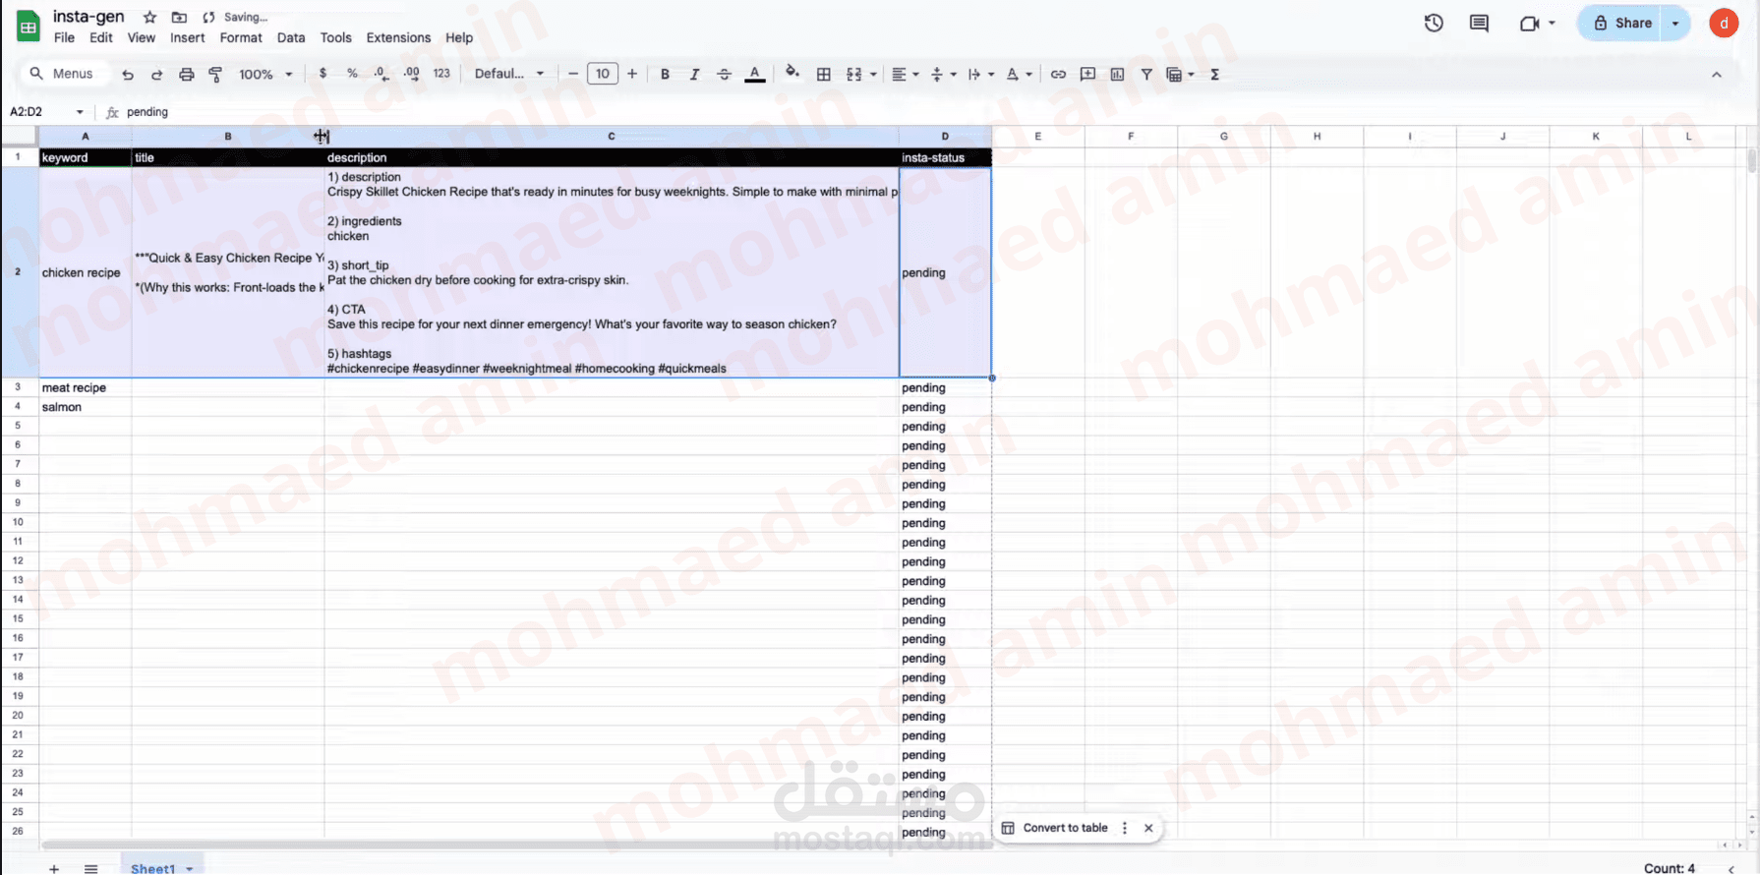Viewport: 1760px width, 875px height.
Task: Open the Borders tool
Action: click(x=824, y=74)
